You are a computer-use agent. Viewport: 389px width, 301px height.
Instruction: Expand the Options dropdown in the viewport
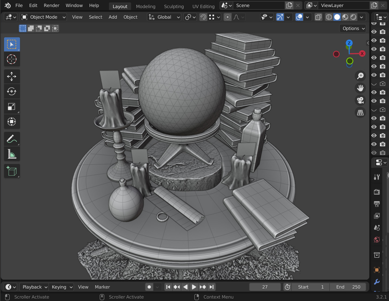(x=353, y=28)
